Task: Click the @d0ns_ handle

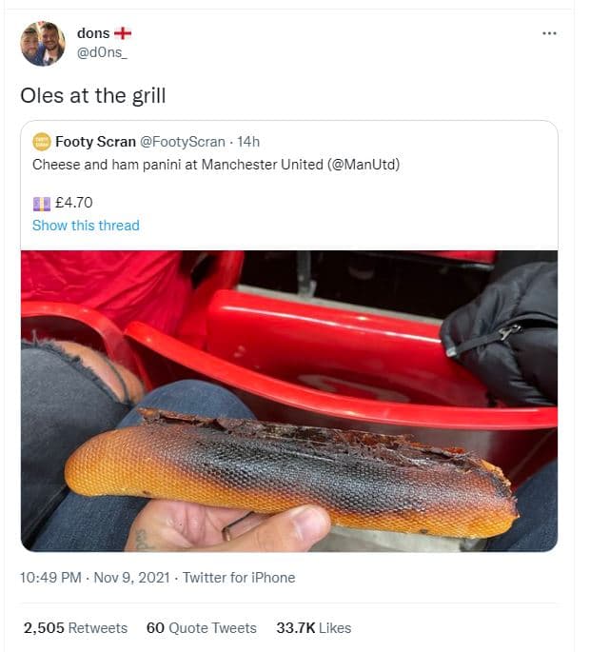Action: (x=102, y=51)
